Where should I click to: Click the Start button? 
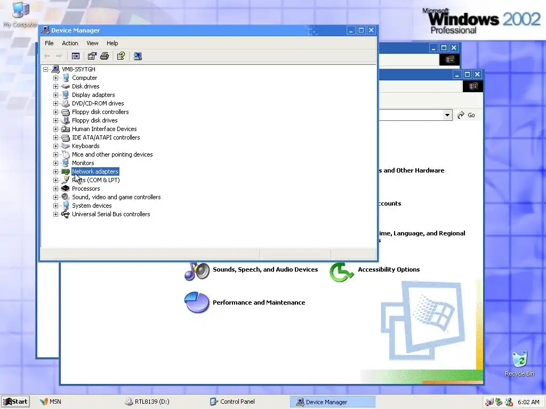tap(15, 402)
